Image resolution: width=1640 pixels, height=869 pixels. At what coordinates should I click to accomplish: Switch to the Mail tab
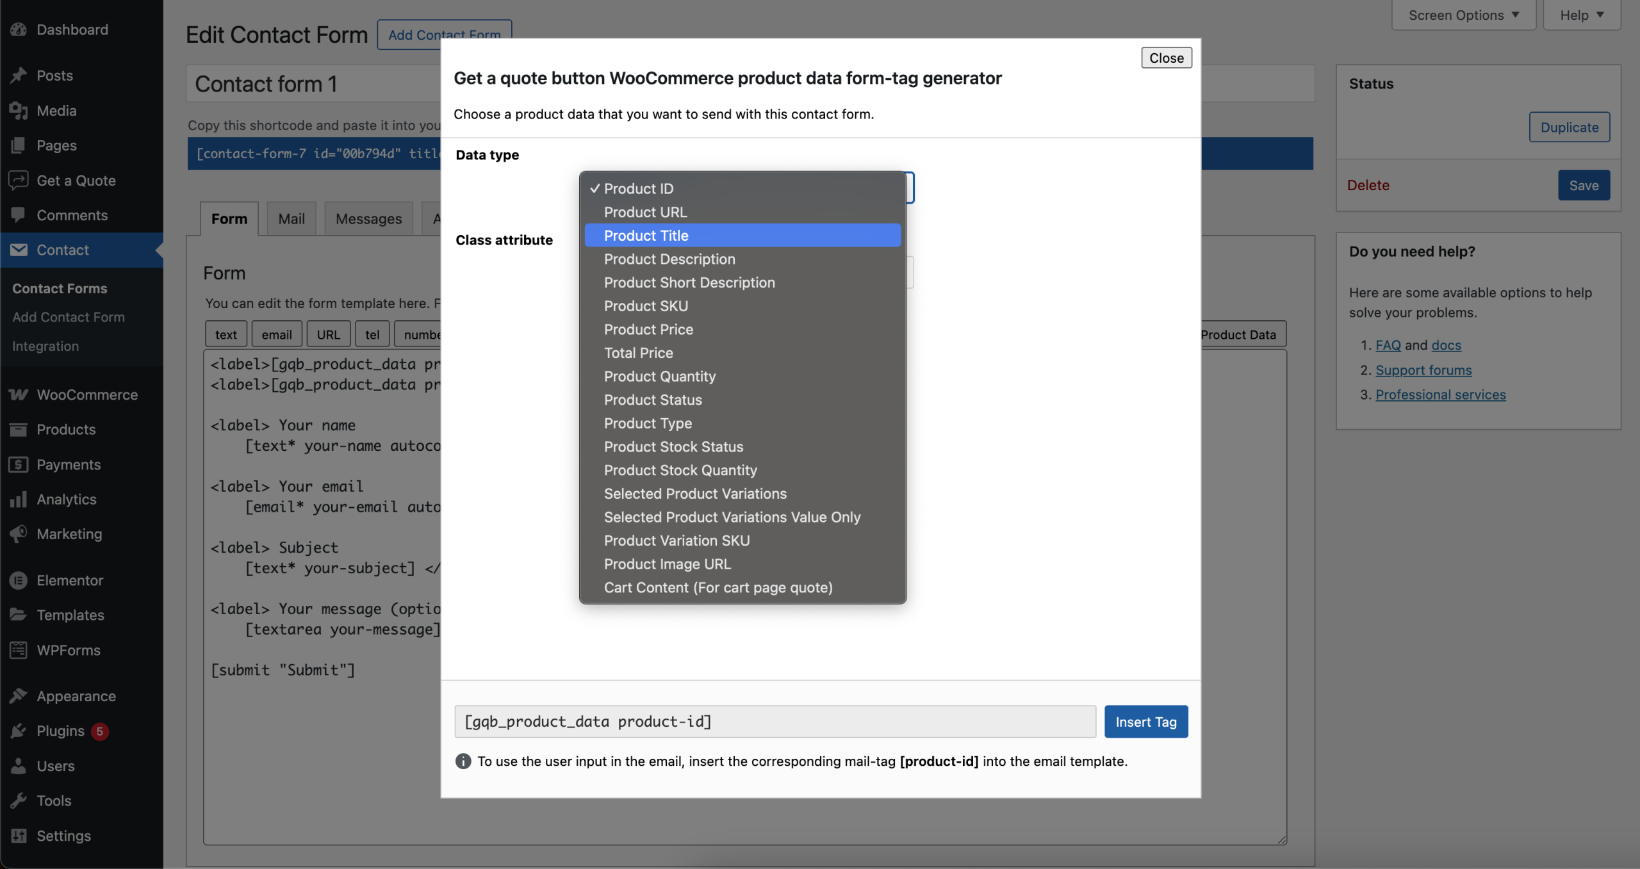tap(291, 218)
